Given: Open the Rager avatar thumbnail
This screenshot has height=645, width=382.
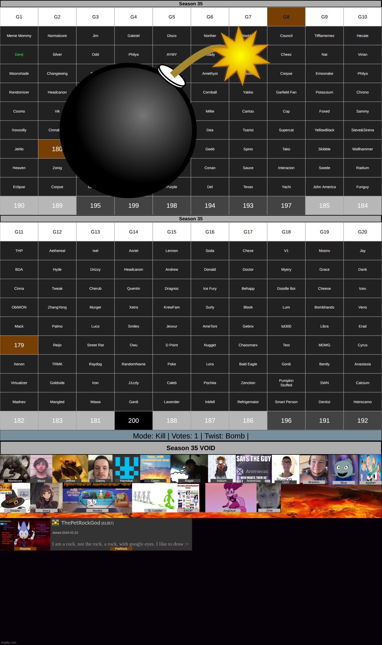Looking at the screenshot, I should point(189,468).
